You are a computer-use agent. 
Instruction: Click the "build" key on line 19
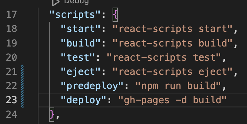click(x=81, y=43)
